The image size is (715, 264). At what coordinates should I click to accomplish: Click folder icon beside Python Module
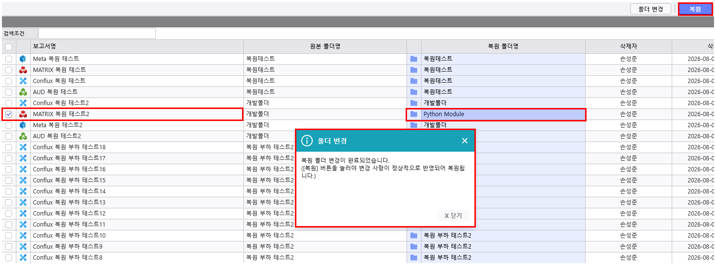pyautogui.click(x=414, y=114)
